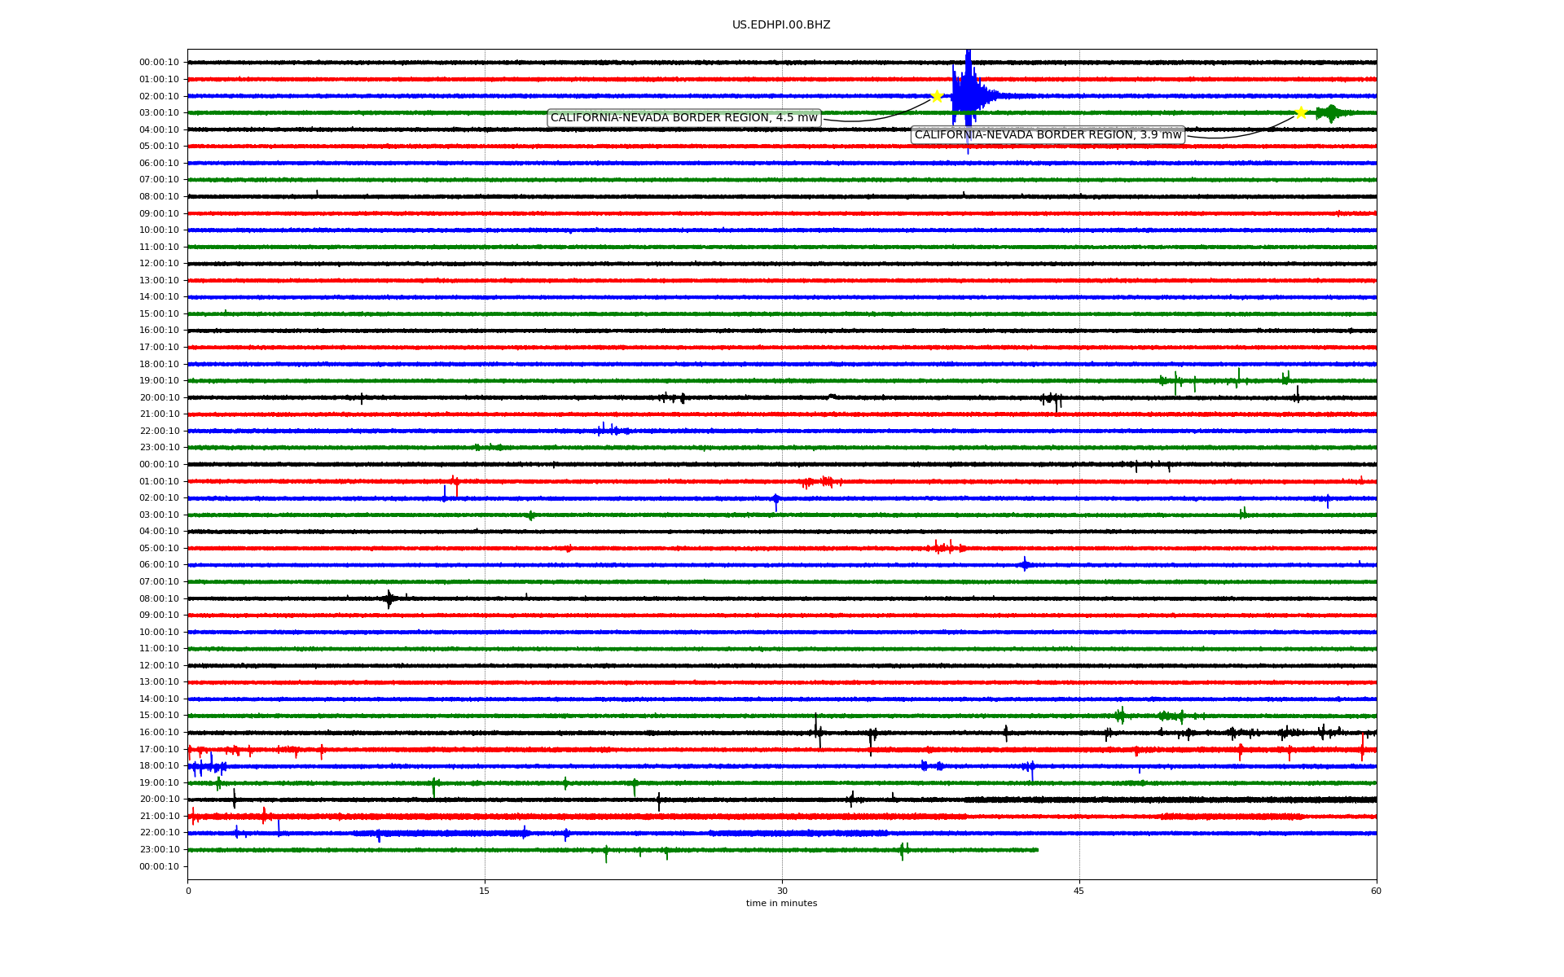Click the plot title US.EDHPI.00.BHZ
1564x977 pixels.
pyautogui.click(x=781, y=25)
